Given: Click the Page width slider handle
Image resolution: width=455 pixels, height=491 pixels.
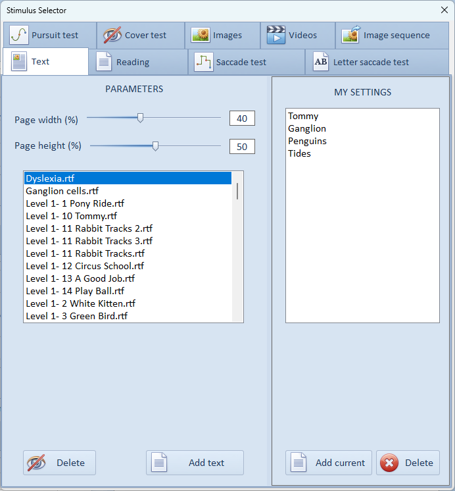Looking at the screenshot, I should coord(140,118).
